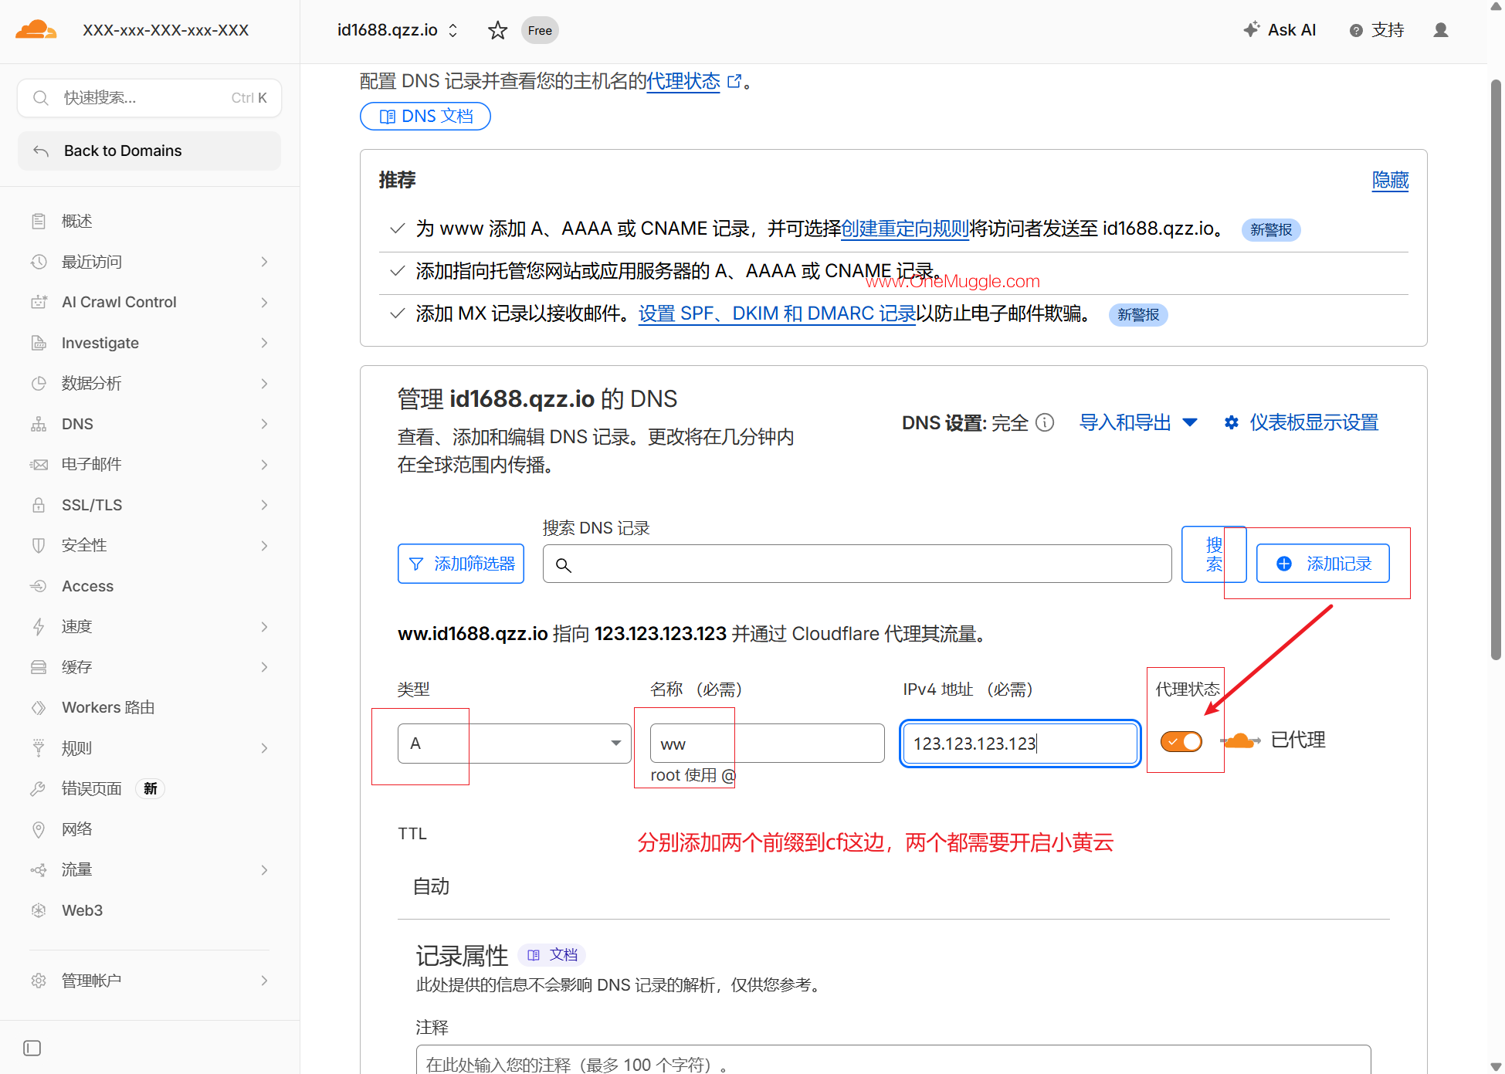Click the DNS settings info icon
The image size is (1505, 1074).
1045,422
